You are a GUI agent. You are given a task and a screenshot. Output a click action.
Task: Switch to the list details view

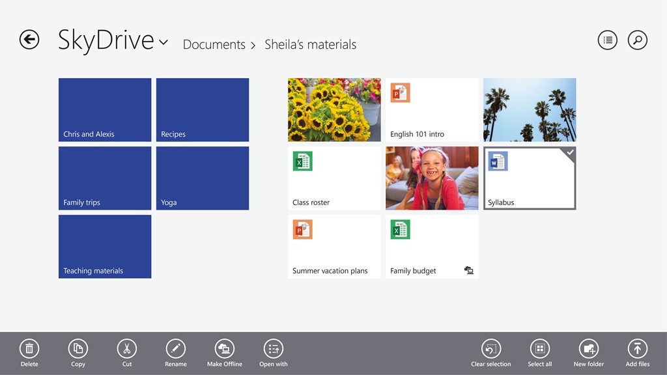click(x=608, y=40)
